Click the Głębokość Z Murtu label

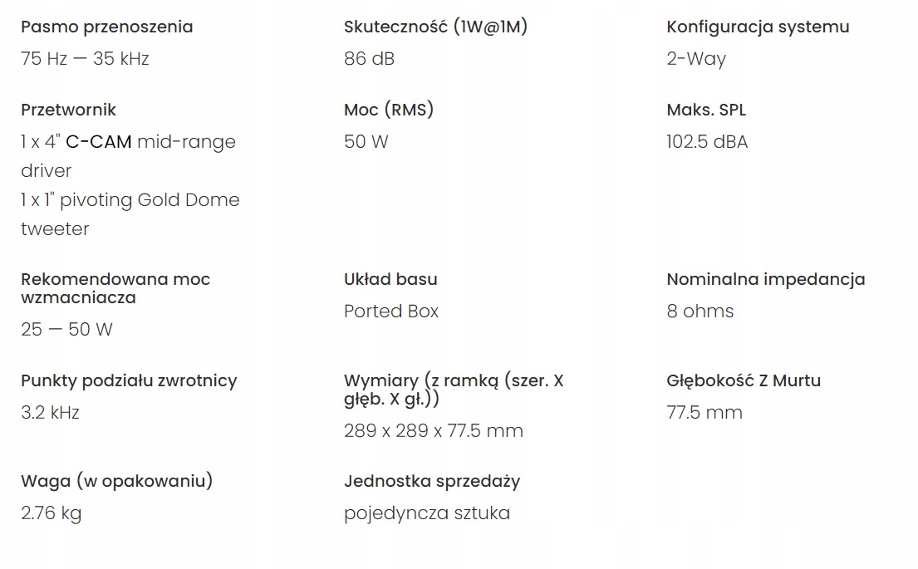tap(744, 380)
